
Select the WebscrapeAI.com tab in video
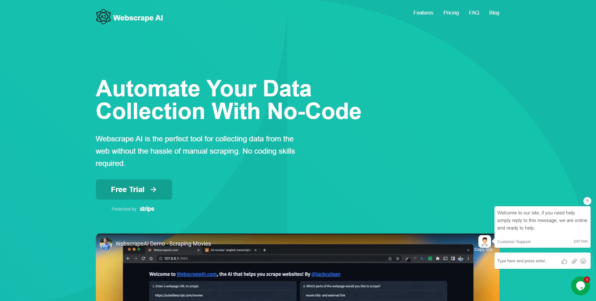[174, 250]
